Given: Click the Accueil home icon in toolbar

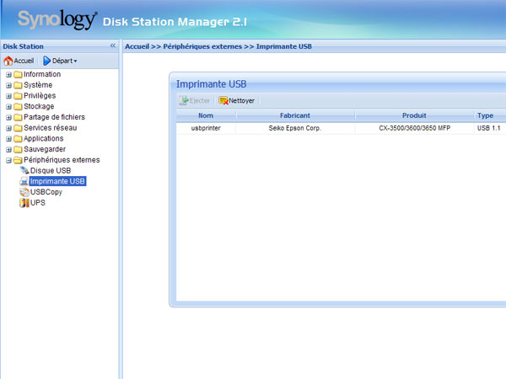Looking at the screenshot, I should pyautogui.click(x=8, y=61).
